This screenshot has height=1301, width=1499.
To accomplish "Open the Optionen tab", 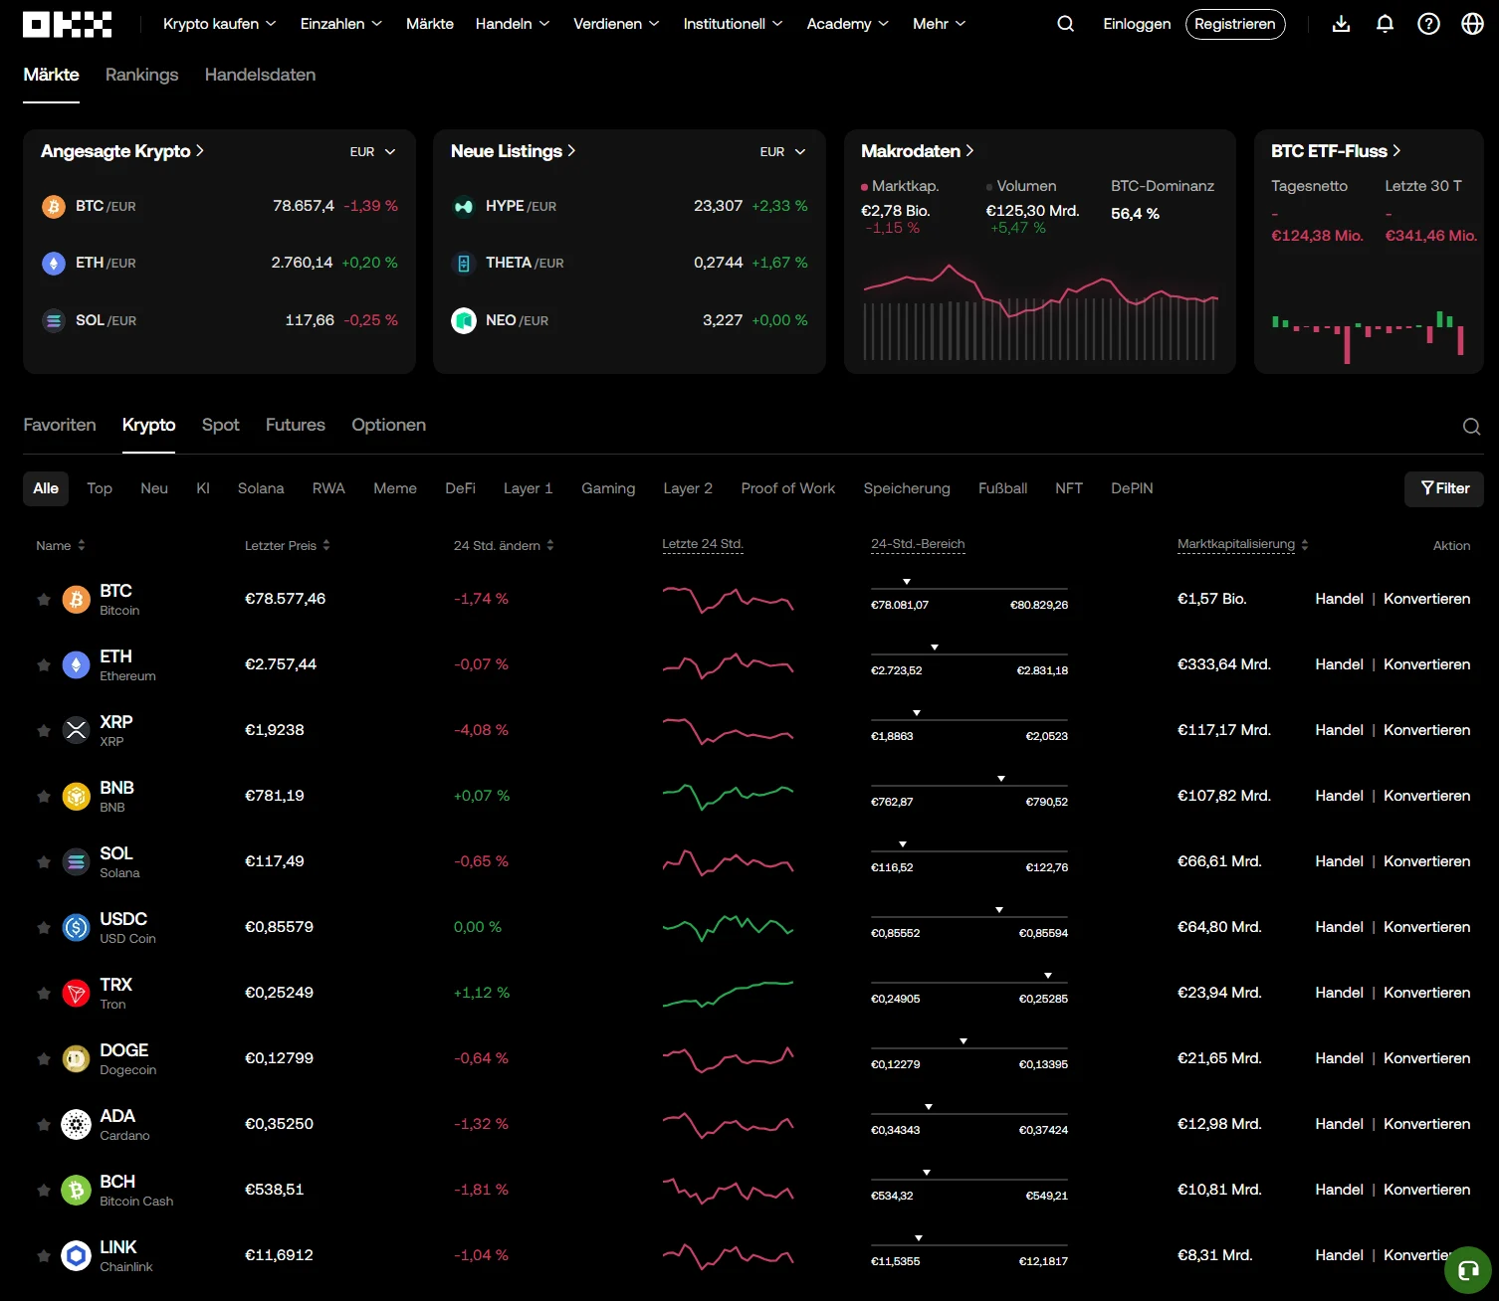I will tap(388, 425).
